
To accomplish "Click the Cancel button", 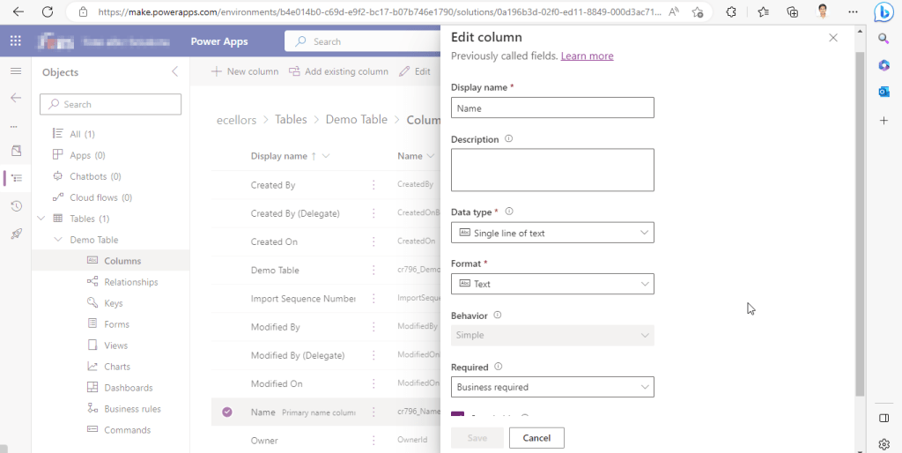I will click(536, 438).
